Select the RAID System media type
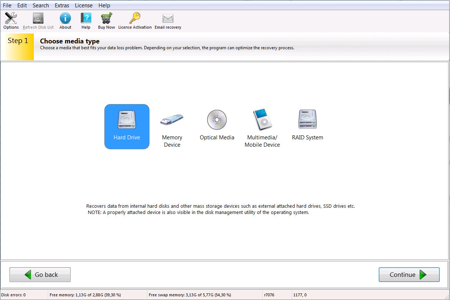 point(307,125)
